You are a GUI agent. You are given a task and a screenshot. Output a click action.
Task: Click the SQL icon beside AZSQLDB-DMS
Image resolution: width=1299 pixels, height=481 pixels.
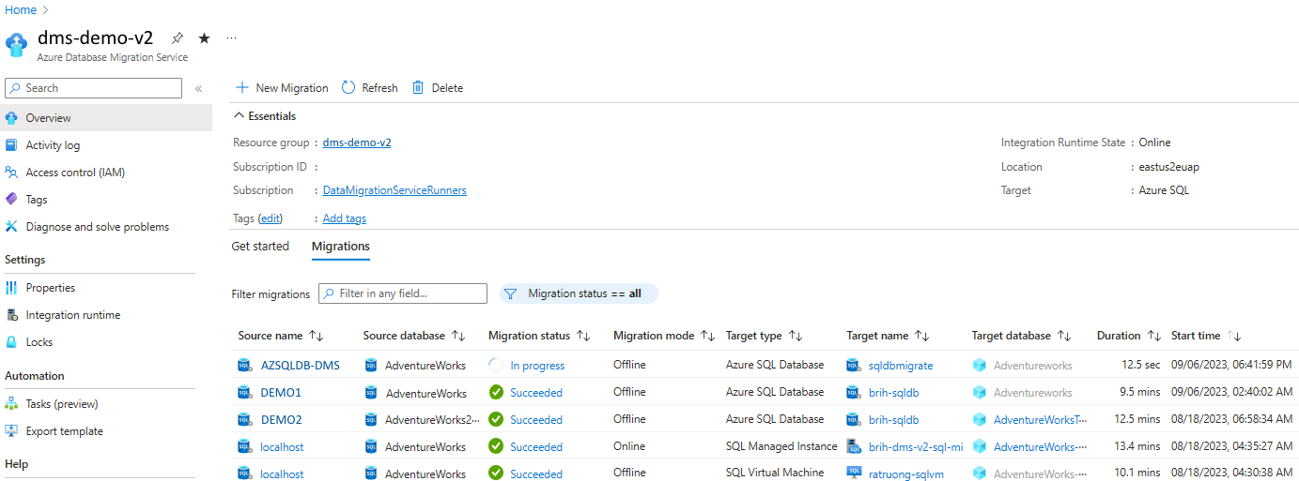245,366
